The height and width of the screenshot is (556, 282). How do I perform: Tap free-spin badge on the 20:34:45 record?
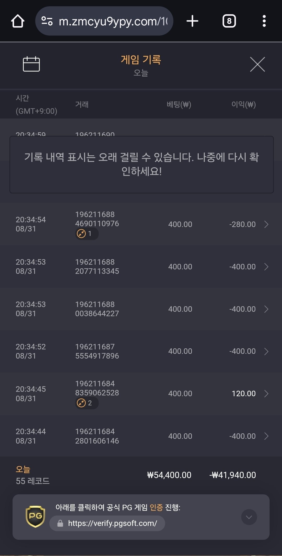coord(86,403)
